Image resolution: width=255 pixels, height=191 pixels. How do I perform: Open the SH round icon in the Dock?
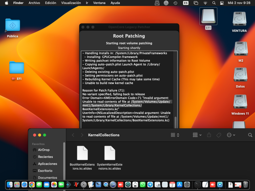pos(113,184)
